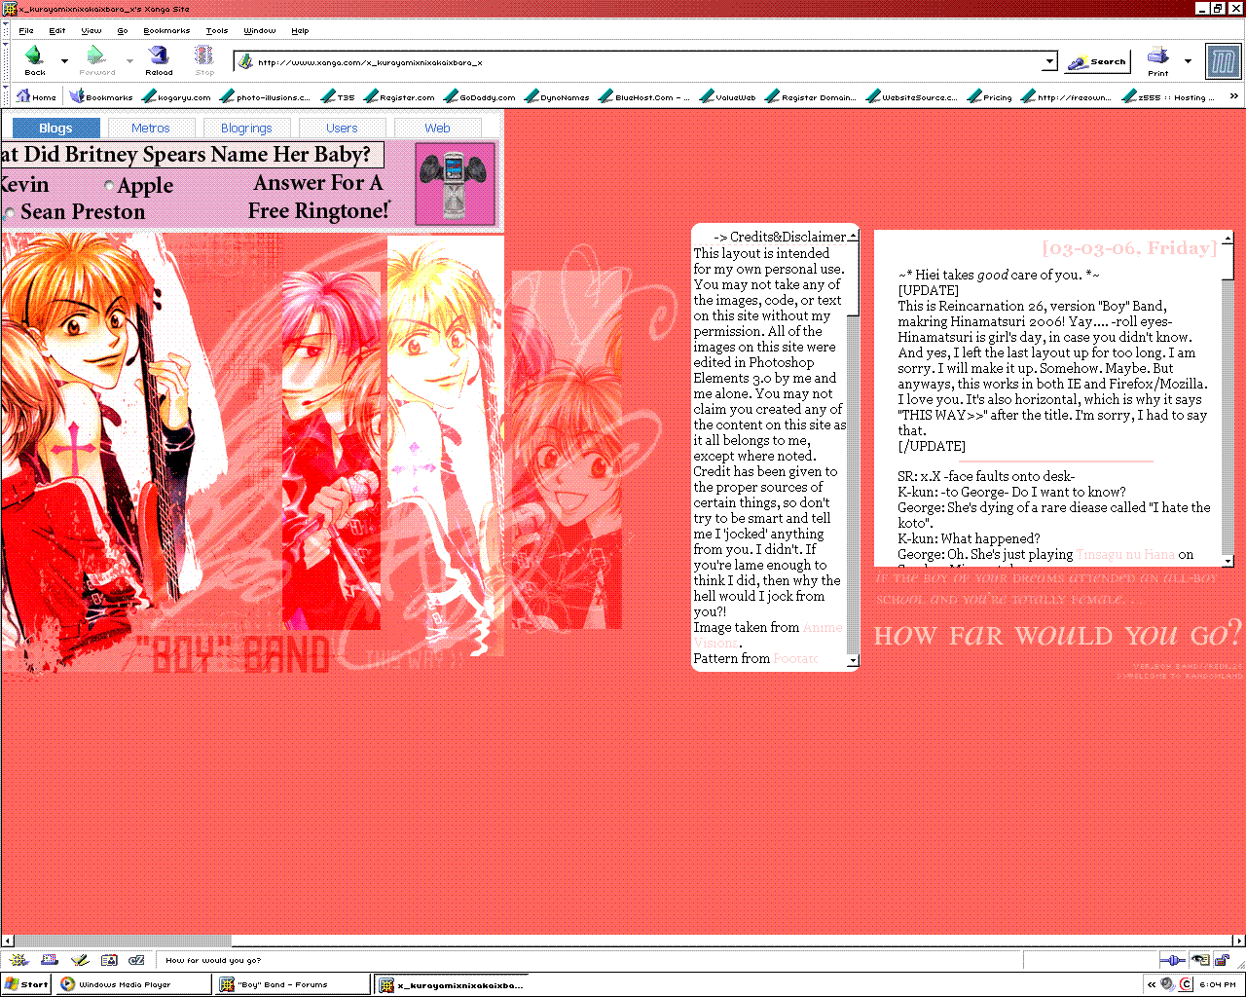Open the DynoNames bookmark
The width and height of the screenshot is (1246, 997).
tap(557, 96)
